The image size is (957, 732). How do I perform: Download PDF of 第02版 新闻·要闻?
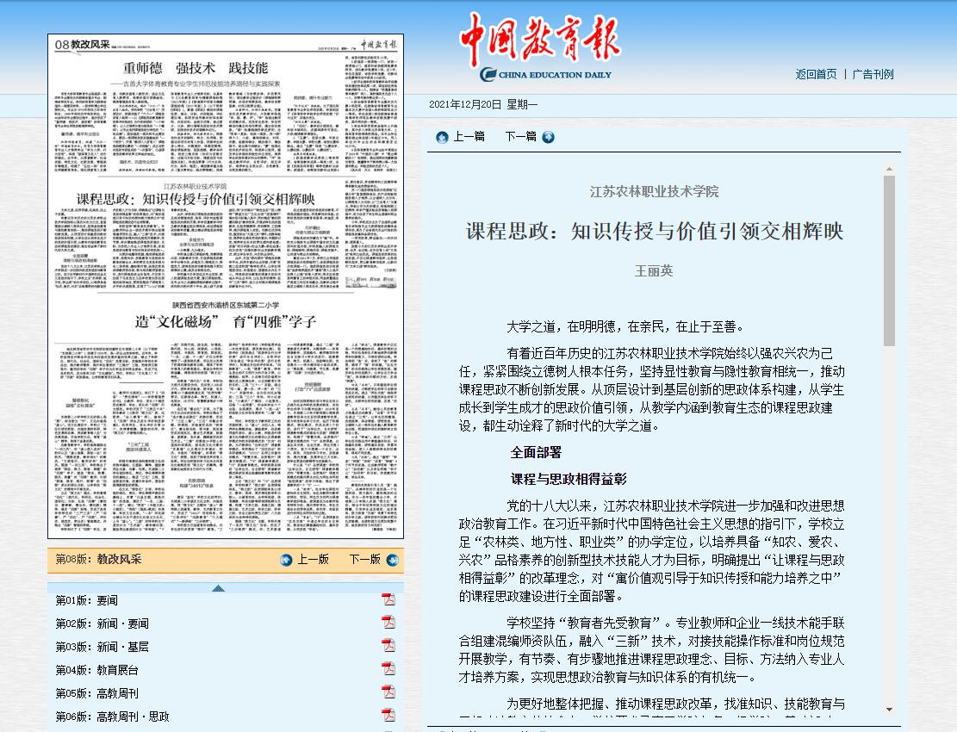(x=388, y=623)
